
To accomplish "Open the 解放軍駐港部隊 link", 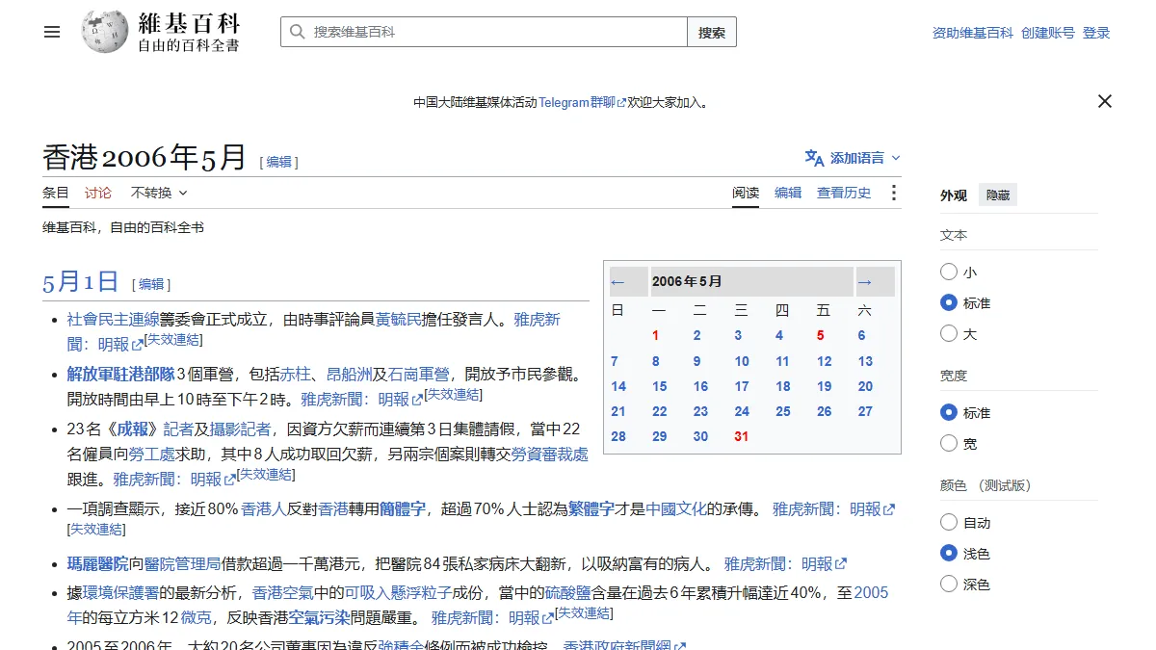I will 120,374.
